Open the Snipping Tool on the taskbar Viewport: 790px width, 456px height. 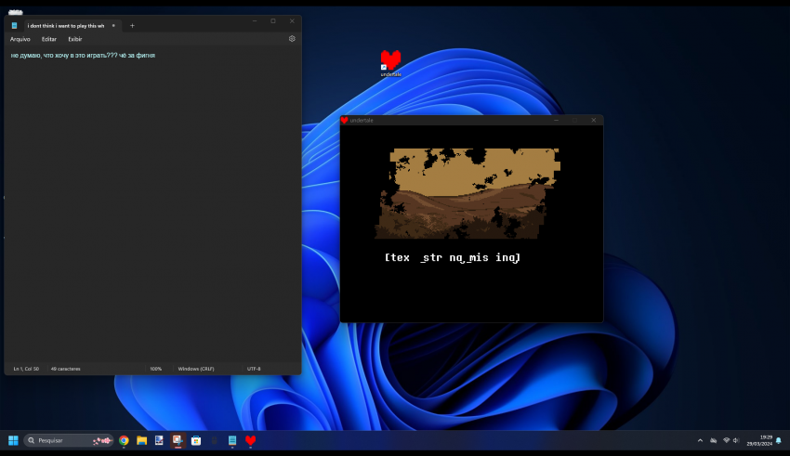(x=178, y=440)
